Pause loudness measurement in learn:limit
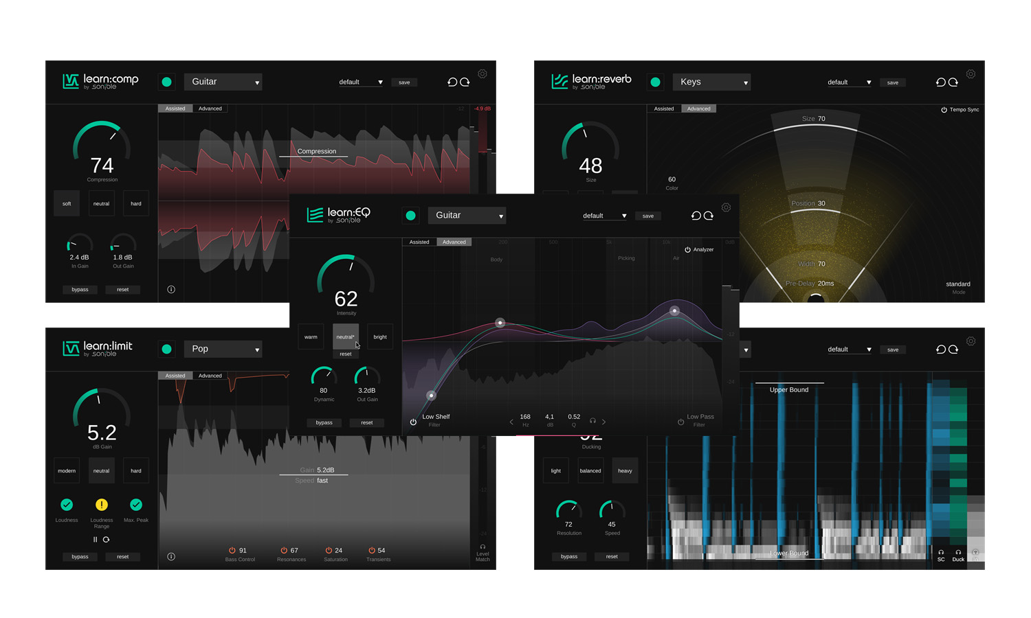This screenshot has height=618, width=1031. pos(96,540)
